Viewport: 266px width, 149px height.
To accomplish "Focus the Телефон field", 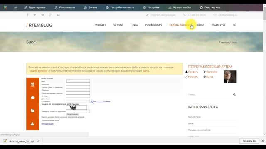I will pyautogui.click(x=78, y=101).
